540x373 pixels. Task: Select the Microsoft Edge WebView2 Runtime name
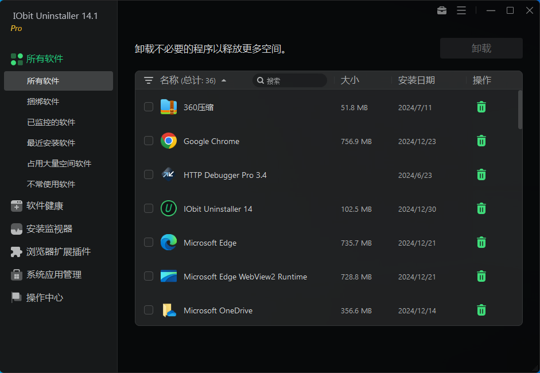245,277
